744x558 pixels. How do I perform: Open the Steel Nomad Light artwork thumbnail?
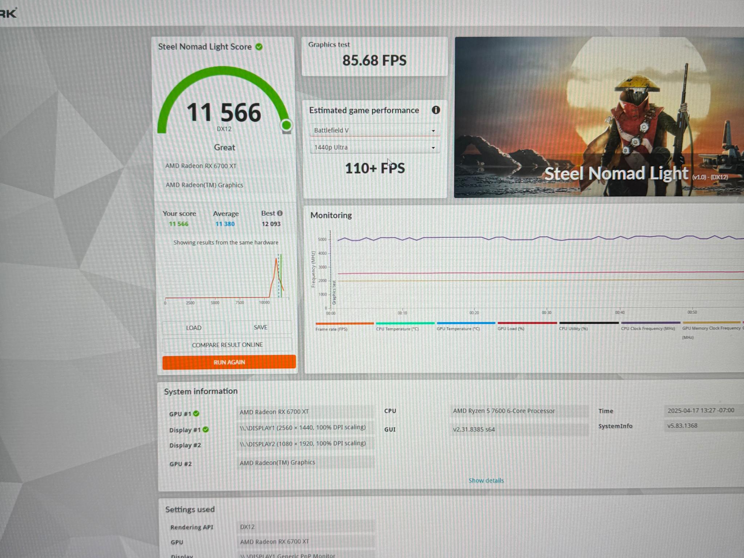pos(599,117)
